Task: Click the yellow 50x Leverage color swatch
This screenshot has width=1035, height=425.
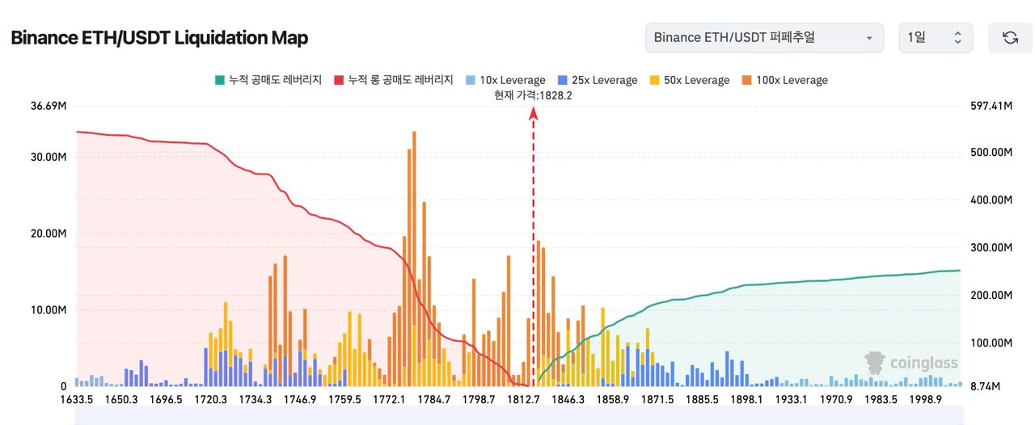Action: [x=655, y=80]
